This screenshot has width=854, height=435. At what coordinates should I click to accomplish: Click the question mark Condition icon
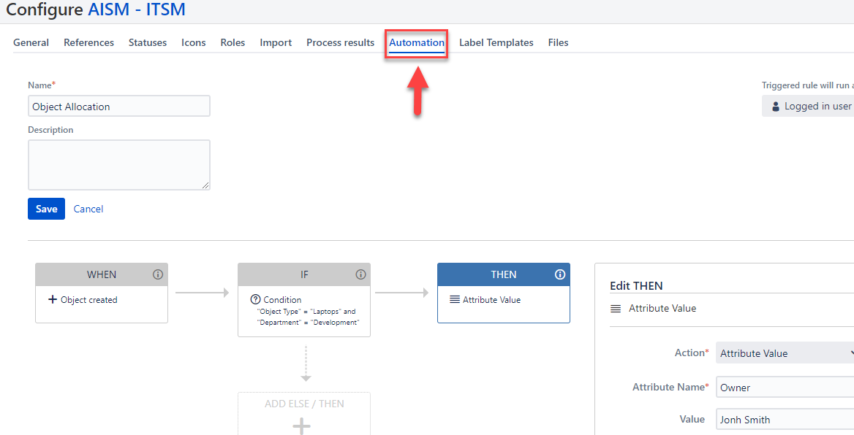pyautogui.click(x=255, y=299)
